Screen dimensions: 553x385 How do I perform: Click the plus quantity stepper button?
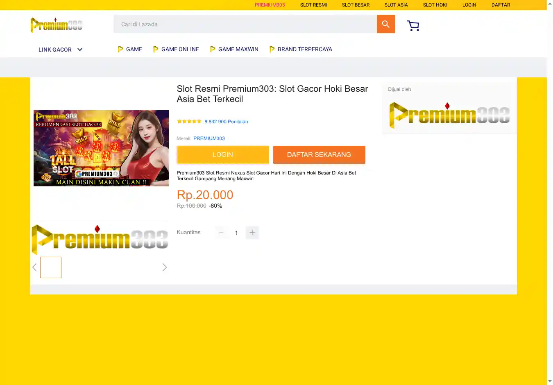coord(252,233)
